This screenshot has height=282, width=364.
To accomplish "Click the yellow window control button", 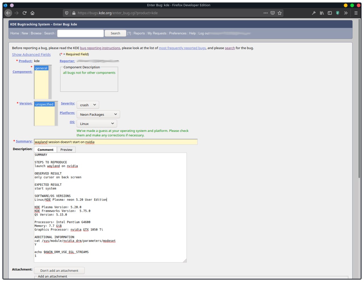I will coord(346,5).
